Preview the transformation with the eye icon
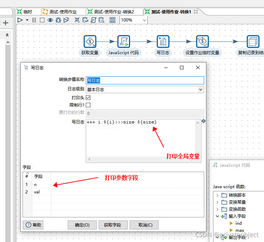Screen dimensions: 264x242 coord(50,20)
